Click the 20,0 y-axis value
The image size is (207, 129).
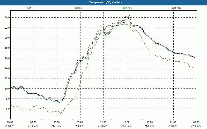7,38
